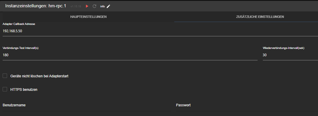This screenshot has height=116, width=318.
Task: Switch to the Haupteinstellungen tab
Action: point(88,17)
